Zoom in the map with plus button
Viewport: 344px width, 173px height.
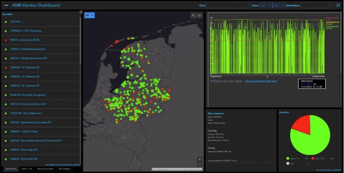click(x=200, y=159)
